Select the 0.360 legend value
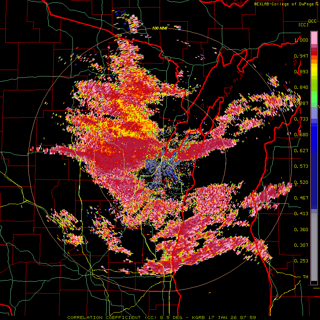The image size is (320, 320). (301, 230)
